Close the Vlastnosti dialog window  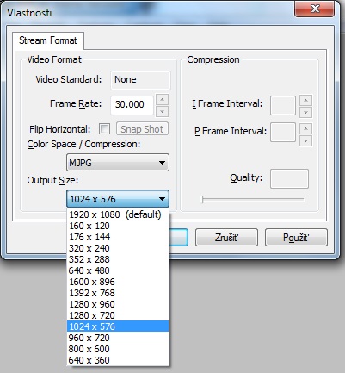coord(314,9)
